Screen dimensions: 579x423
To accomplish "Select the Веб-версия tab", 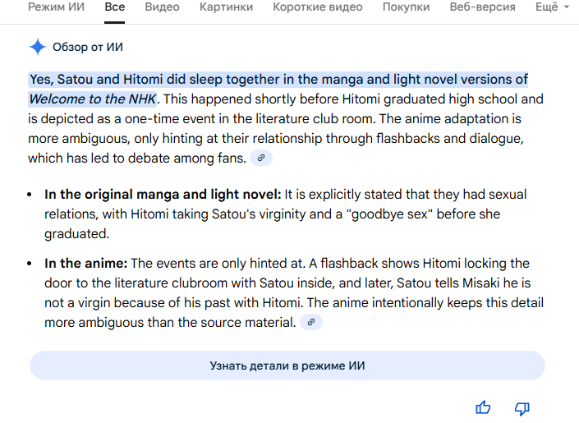I will coord(482,7).
